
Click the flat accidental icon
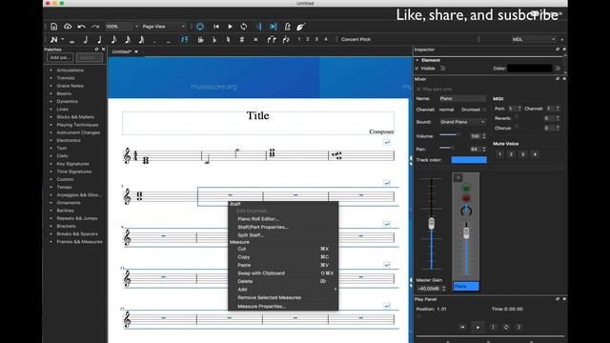point(214,39)
